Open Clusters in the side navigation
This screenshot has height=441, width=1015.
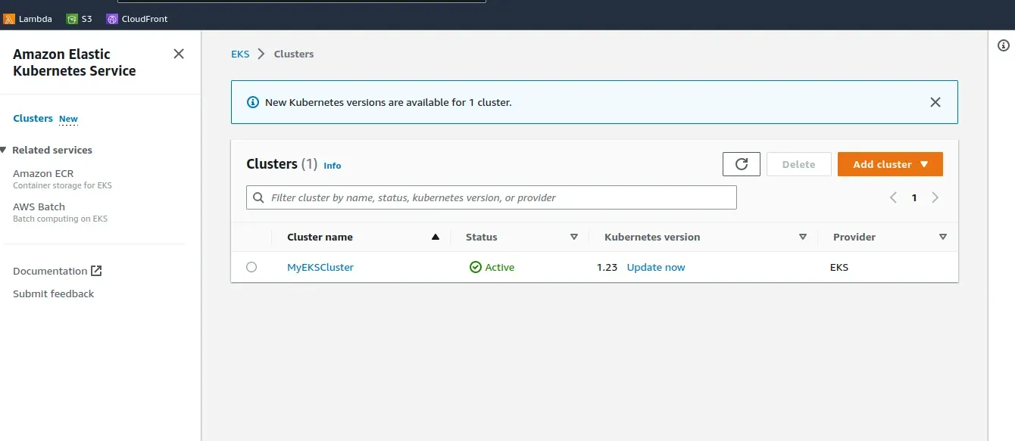pyautogui.click(x=33, y=119)
